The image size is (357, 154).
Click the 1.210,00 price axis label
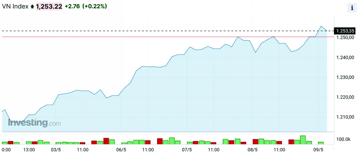coord(345,117)
